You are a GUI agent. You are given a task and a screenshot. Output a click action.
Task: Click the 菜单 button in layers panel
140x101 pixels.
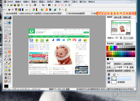[132, 67]
